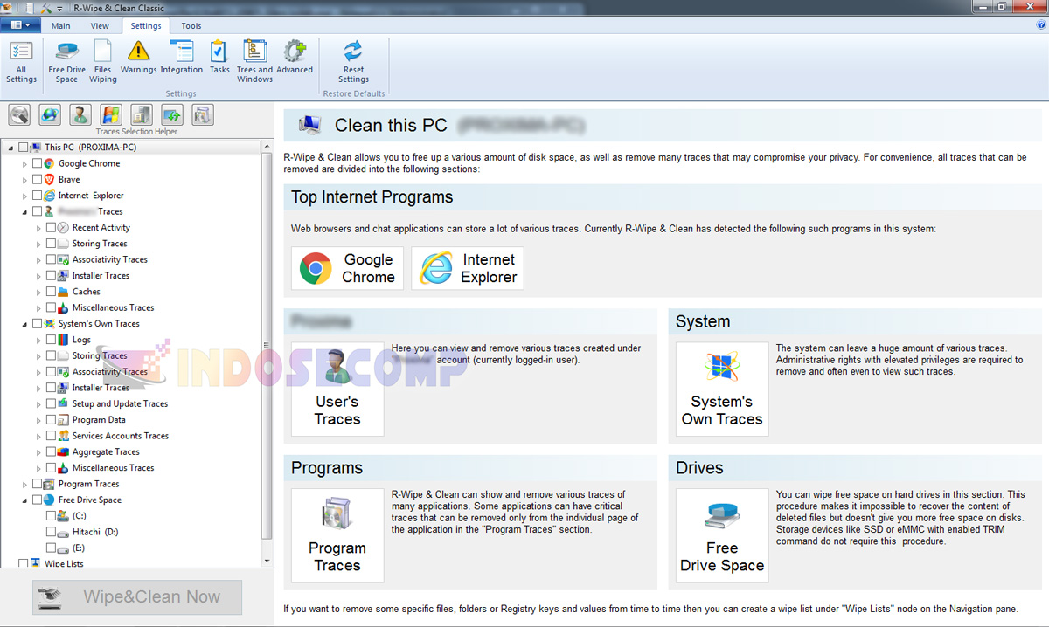Image resolution: width=1049 pixels, height=627 pixels.
Task: Check the Recent Activity checkbox
Action: coord(51,227)
